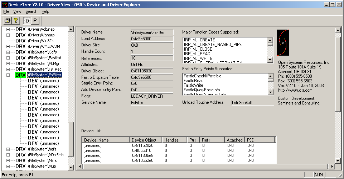Screen dimensions: 344x179
Task: Click the Attached column header
Action: (x=234, y=140)
